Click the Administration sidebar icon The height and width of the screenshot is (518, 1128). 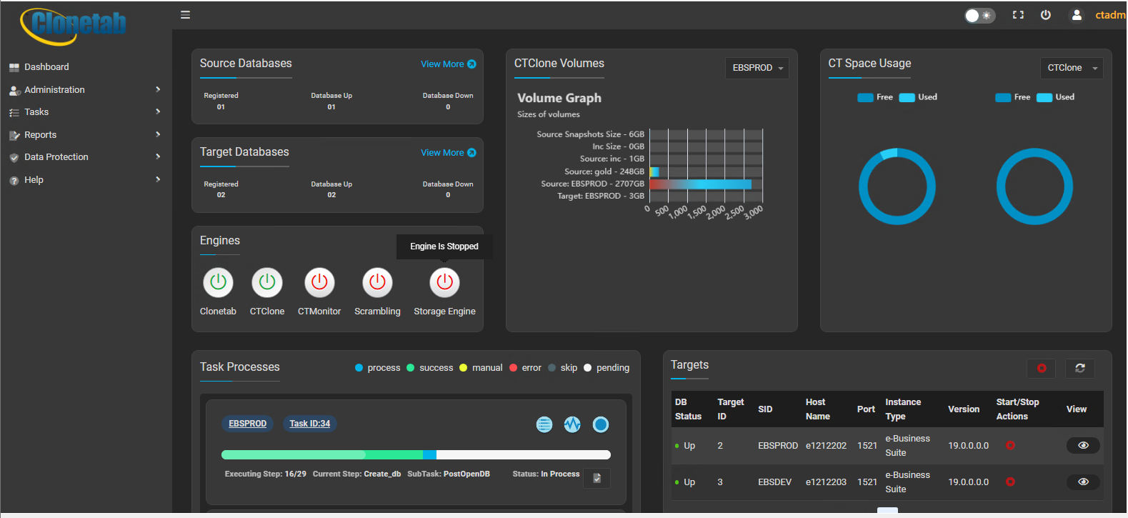14,90
